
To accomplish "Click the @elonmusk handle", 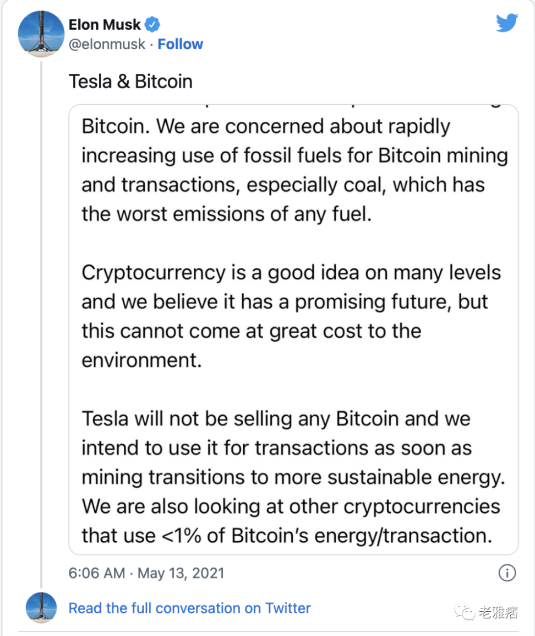I will 107,44.
